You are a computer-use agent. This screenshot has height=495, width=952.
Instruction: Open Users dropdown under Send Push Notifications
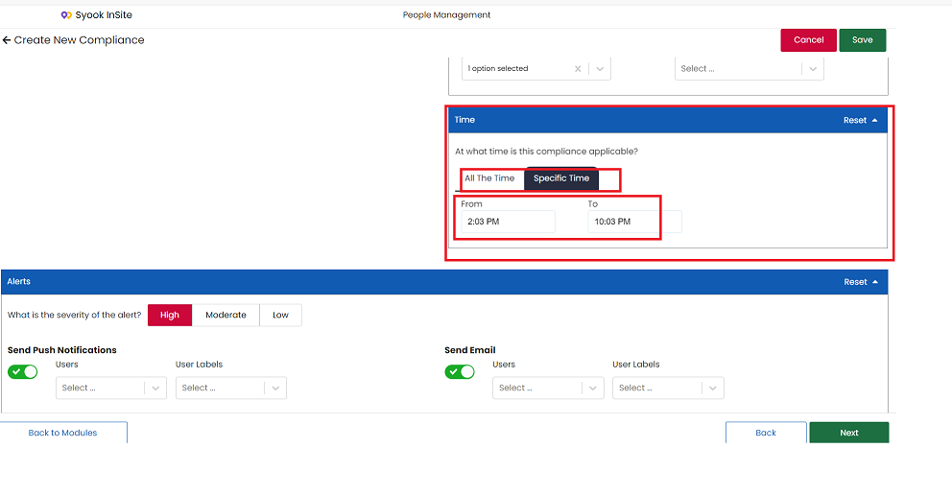point(111,389)
